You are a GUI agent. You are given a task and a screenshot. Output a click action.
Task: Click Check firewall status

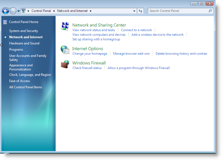[x=87, y=68]
